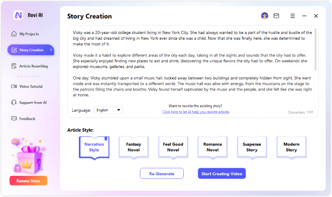Image resolution: width=332 pixels, height=197 pixels.
Task: Open My Projects from the sidebar
Action: click(25, 34)
